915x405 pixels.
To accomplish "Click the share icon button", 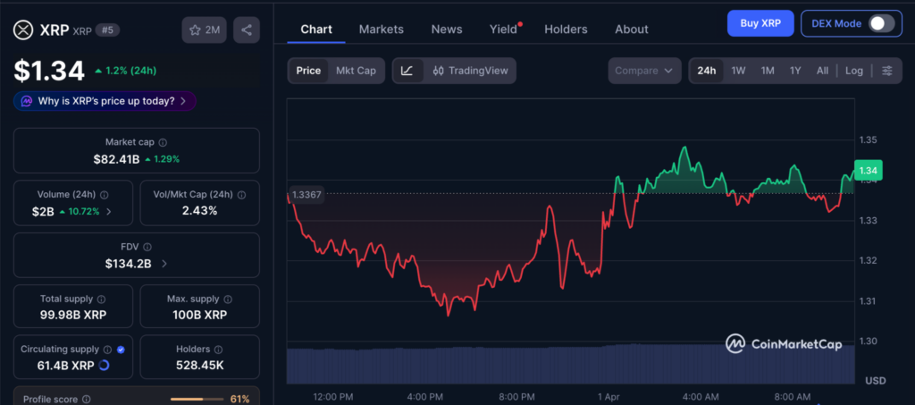I will pyautogui.click(x=247, y=30).
